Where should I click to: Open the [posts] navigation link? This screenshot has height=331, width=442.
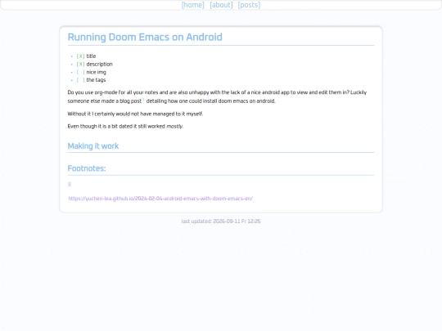[x=249, y=5]
